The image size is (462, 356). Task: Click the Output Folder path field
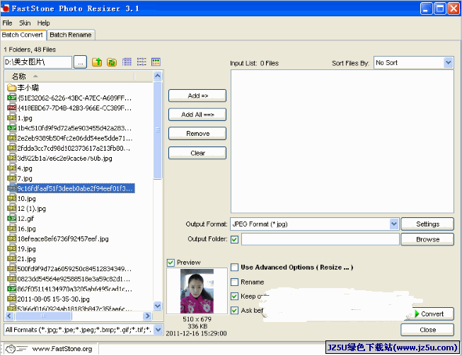coord(320,239)
